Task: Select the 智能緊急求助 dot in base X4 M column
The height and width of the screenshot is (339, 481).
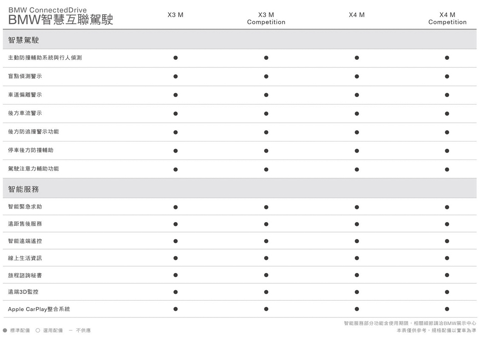Action: 357,207
